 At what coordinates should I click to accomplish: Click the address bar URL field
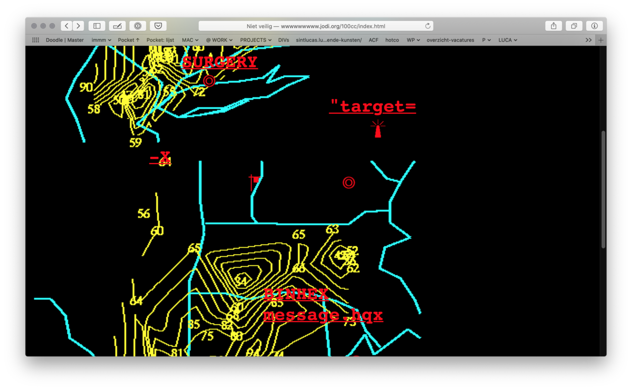[x=316, y=26]
